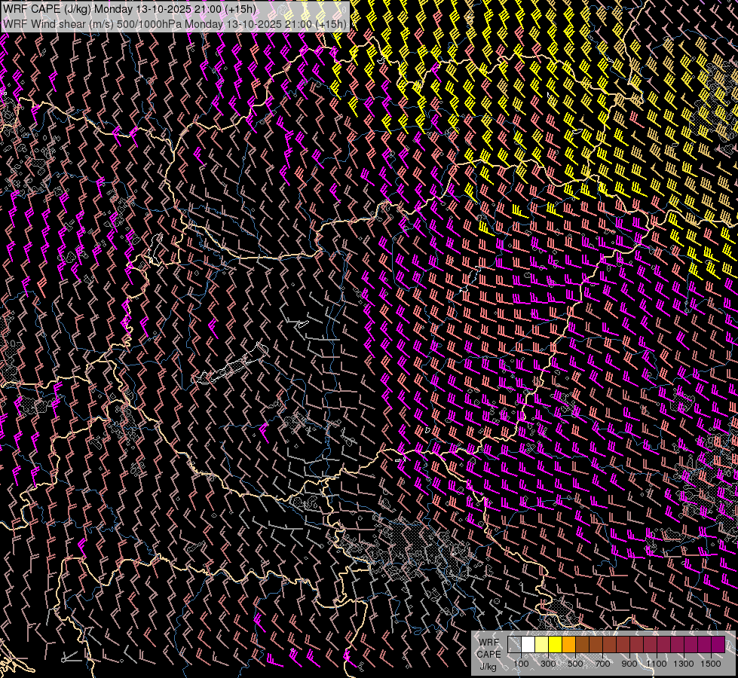Select the pale yellow CAPE legend swatch

541,645
